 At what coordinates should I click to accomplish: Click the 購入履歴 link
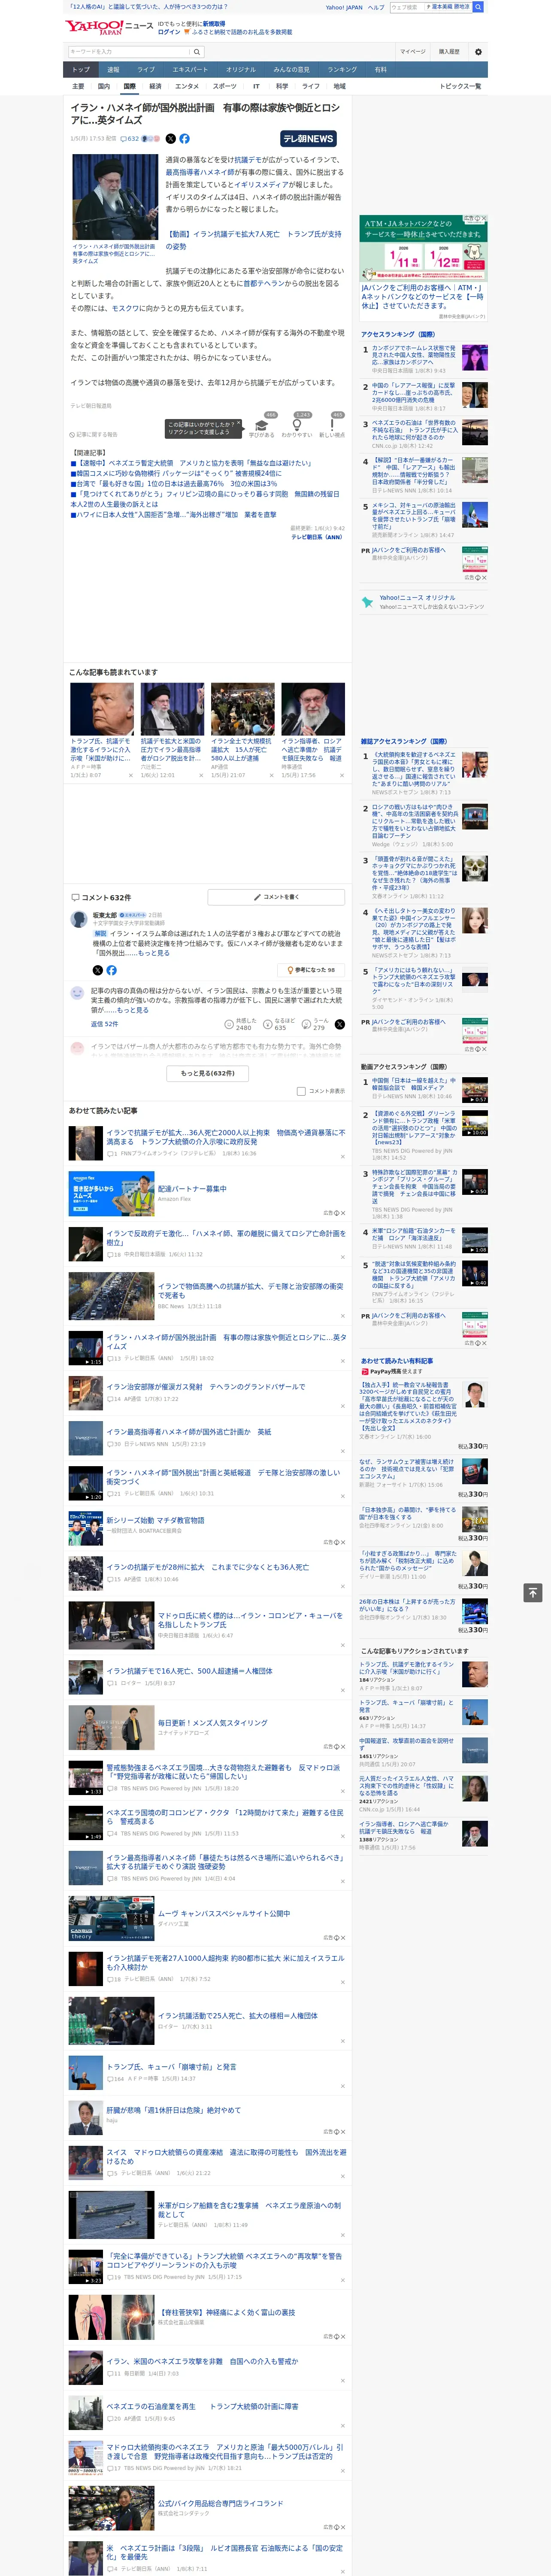coord(449,52)
